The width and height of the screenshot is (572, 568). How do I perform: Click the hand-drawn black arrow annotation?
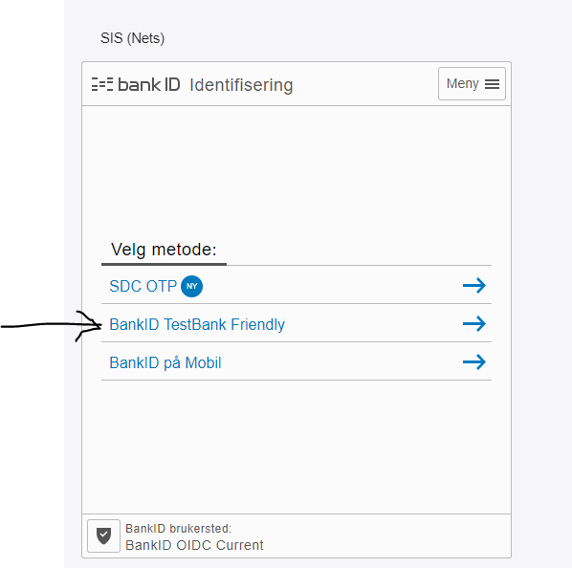51,325
